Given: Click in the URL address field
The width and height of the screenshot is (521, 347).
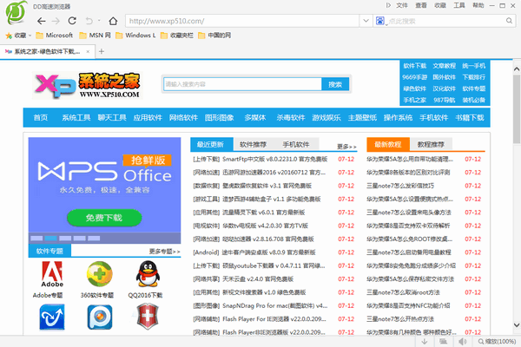Looking at the screenshot, I should point(242,21).
